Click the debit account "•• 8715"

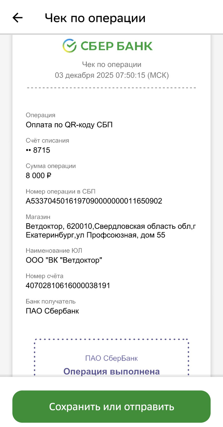tap(38, 150)
